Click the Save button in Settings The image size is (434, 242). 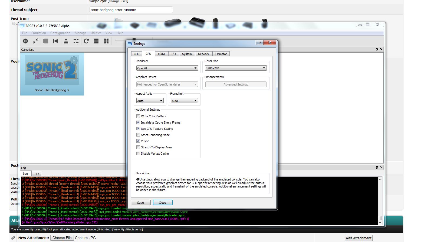point(140,203)
